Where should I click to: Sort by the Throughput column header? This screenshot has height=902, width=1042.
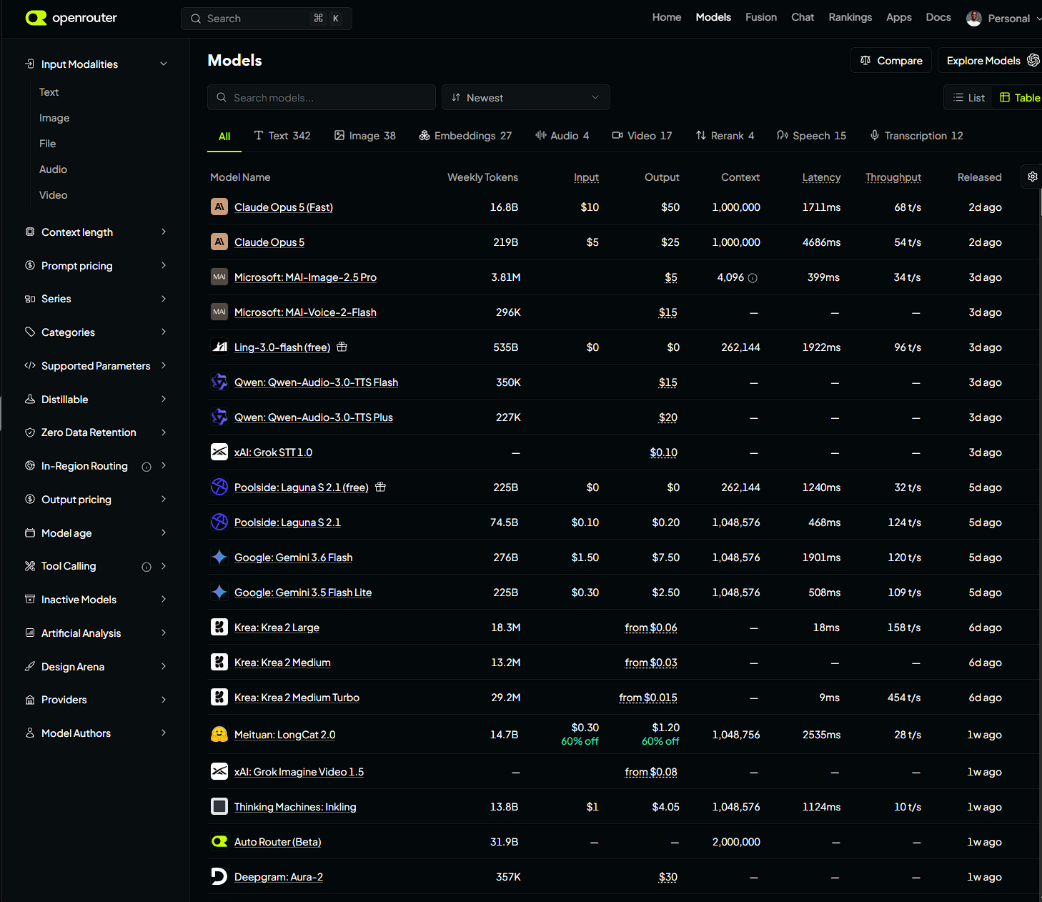pyautogui.click(x=893, y=177)
